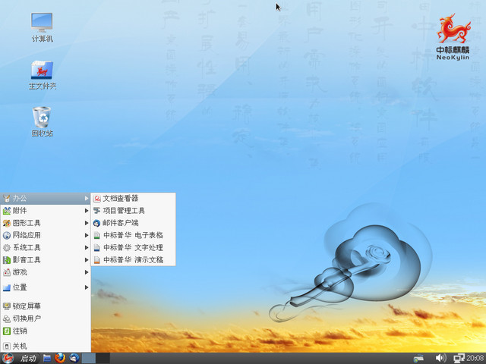Click the input method keyboard tray icon
The width and height of the screenshot is (486, 364).
click(418, 358)
